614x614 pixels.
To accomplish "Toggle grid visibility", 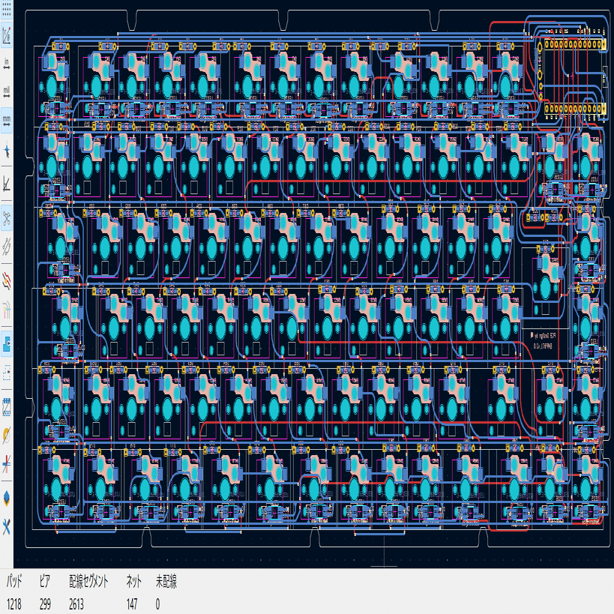I will pyautogui.click(x=7, y=10).
